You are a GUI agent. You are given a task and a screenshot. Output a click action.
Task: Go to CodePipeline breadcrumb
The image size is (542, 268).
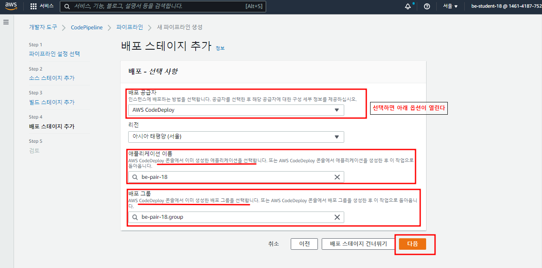coord(87,27)
